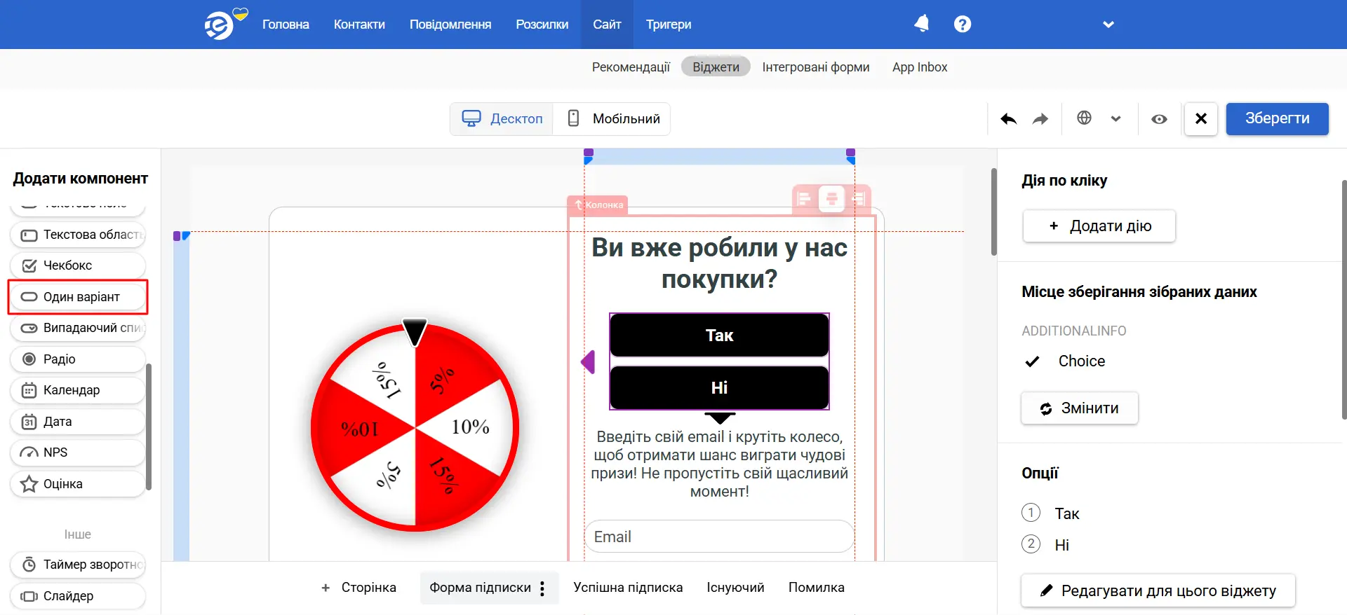1347x615 pixels.
Task: Add Таймер зворотного відліку component
Action: pos(78,565)
